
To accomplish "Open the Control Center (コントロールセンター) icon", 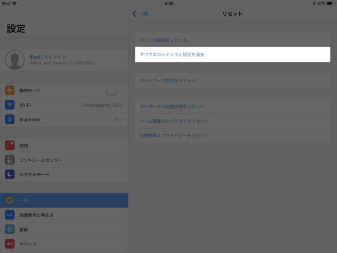I will pyautogui.click(x=9, y=160).
